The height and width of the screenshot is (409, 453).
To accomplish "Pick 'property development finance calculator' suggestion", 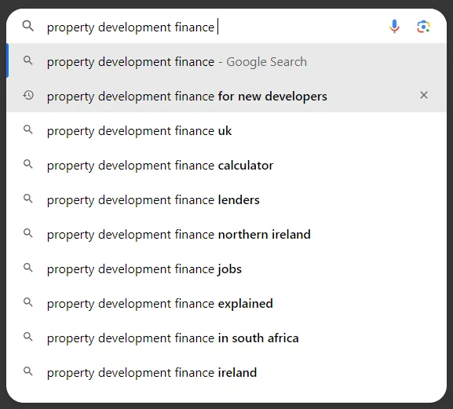I will click(x=226, y=164).
